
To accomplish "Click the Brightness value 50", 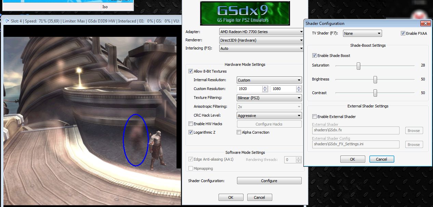I will tap(423, 79).
